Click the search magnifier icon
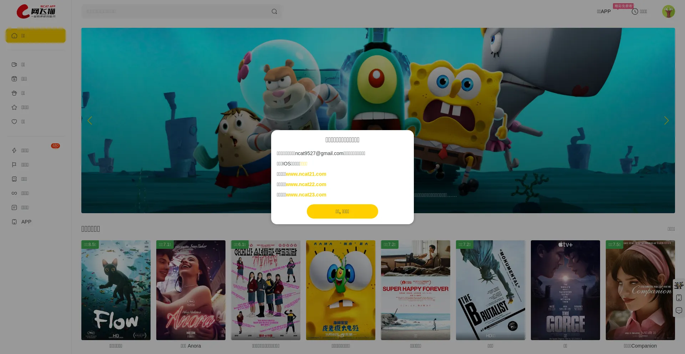 pos(274,11)
